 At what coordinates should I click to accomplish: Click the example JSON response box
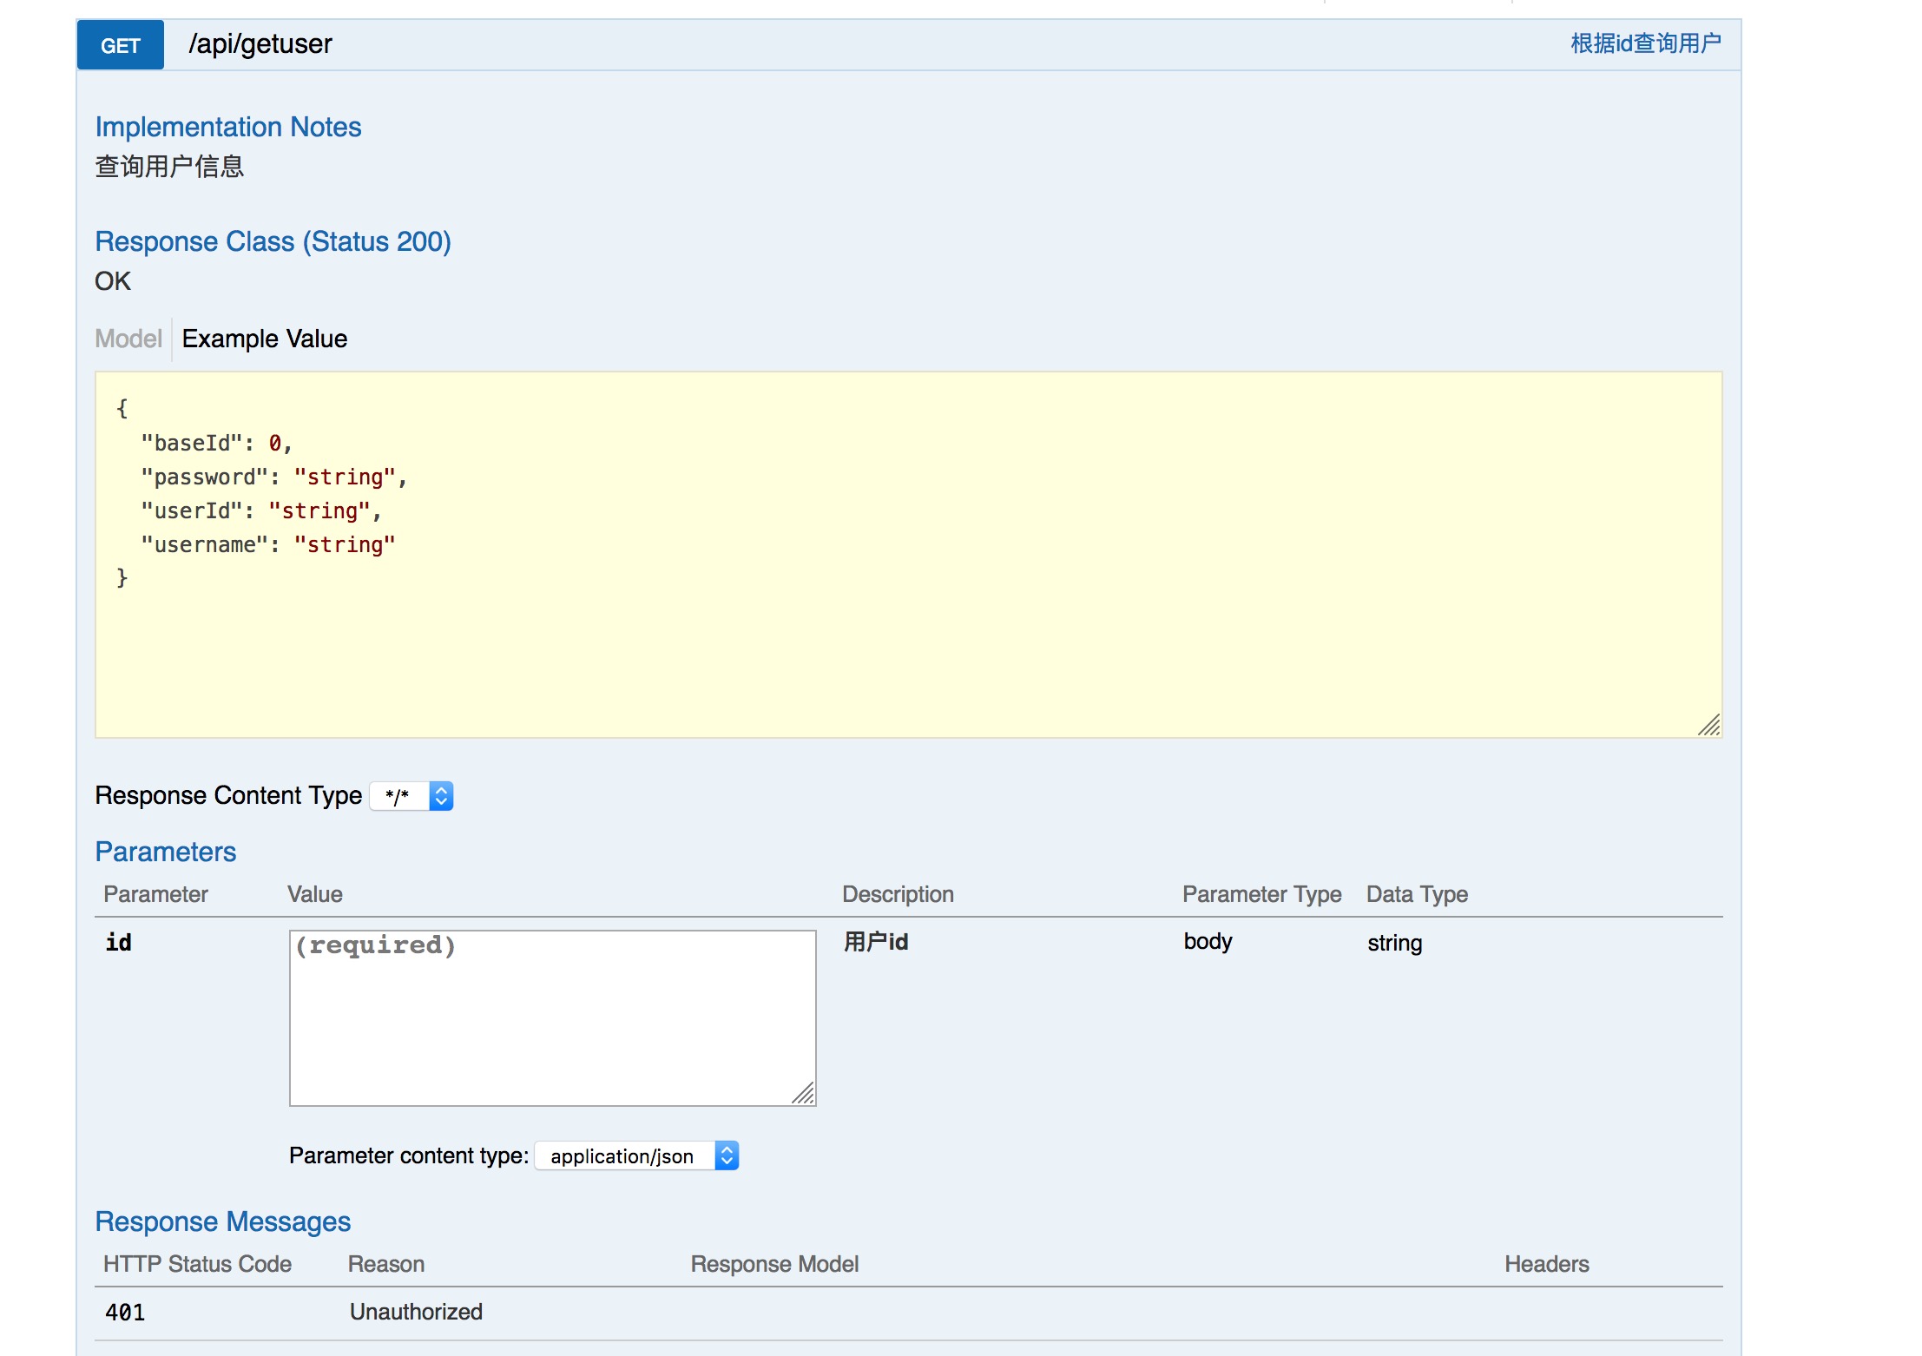click(x=908, y=555)
